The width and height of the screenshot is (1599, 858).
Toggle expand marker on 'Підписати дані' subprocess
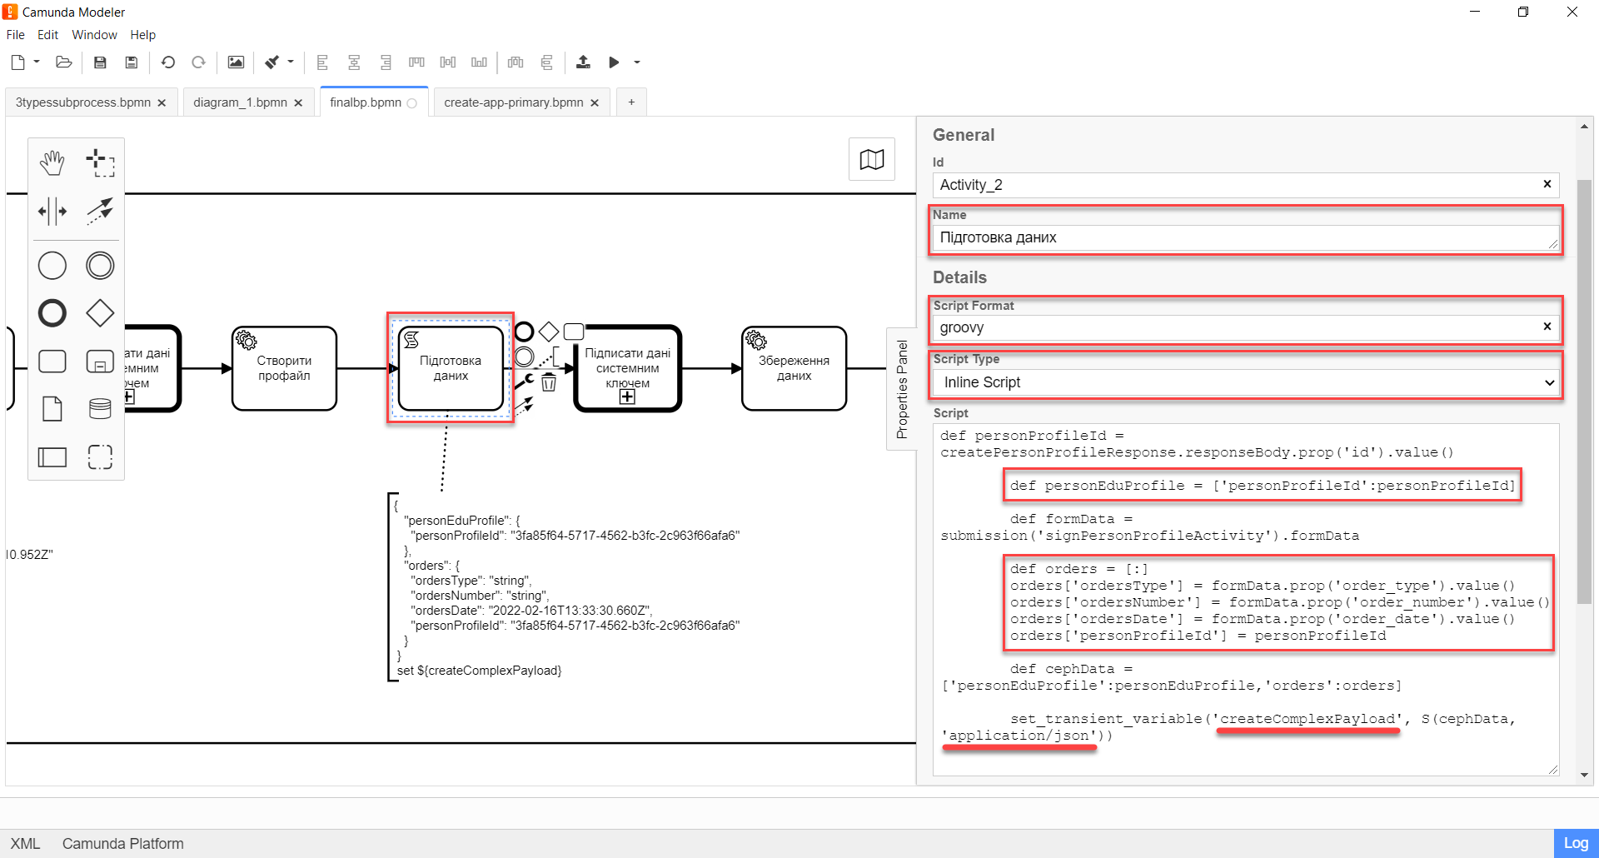(x=627, y=397)
